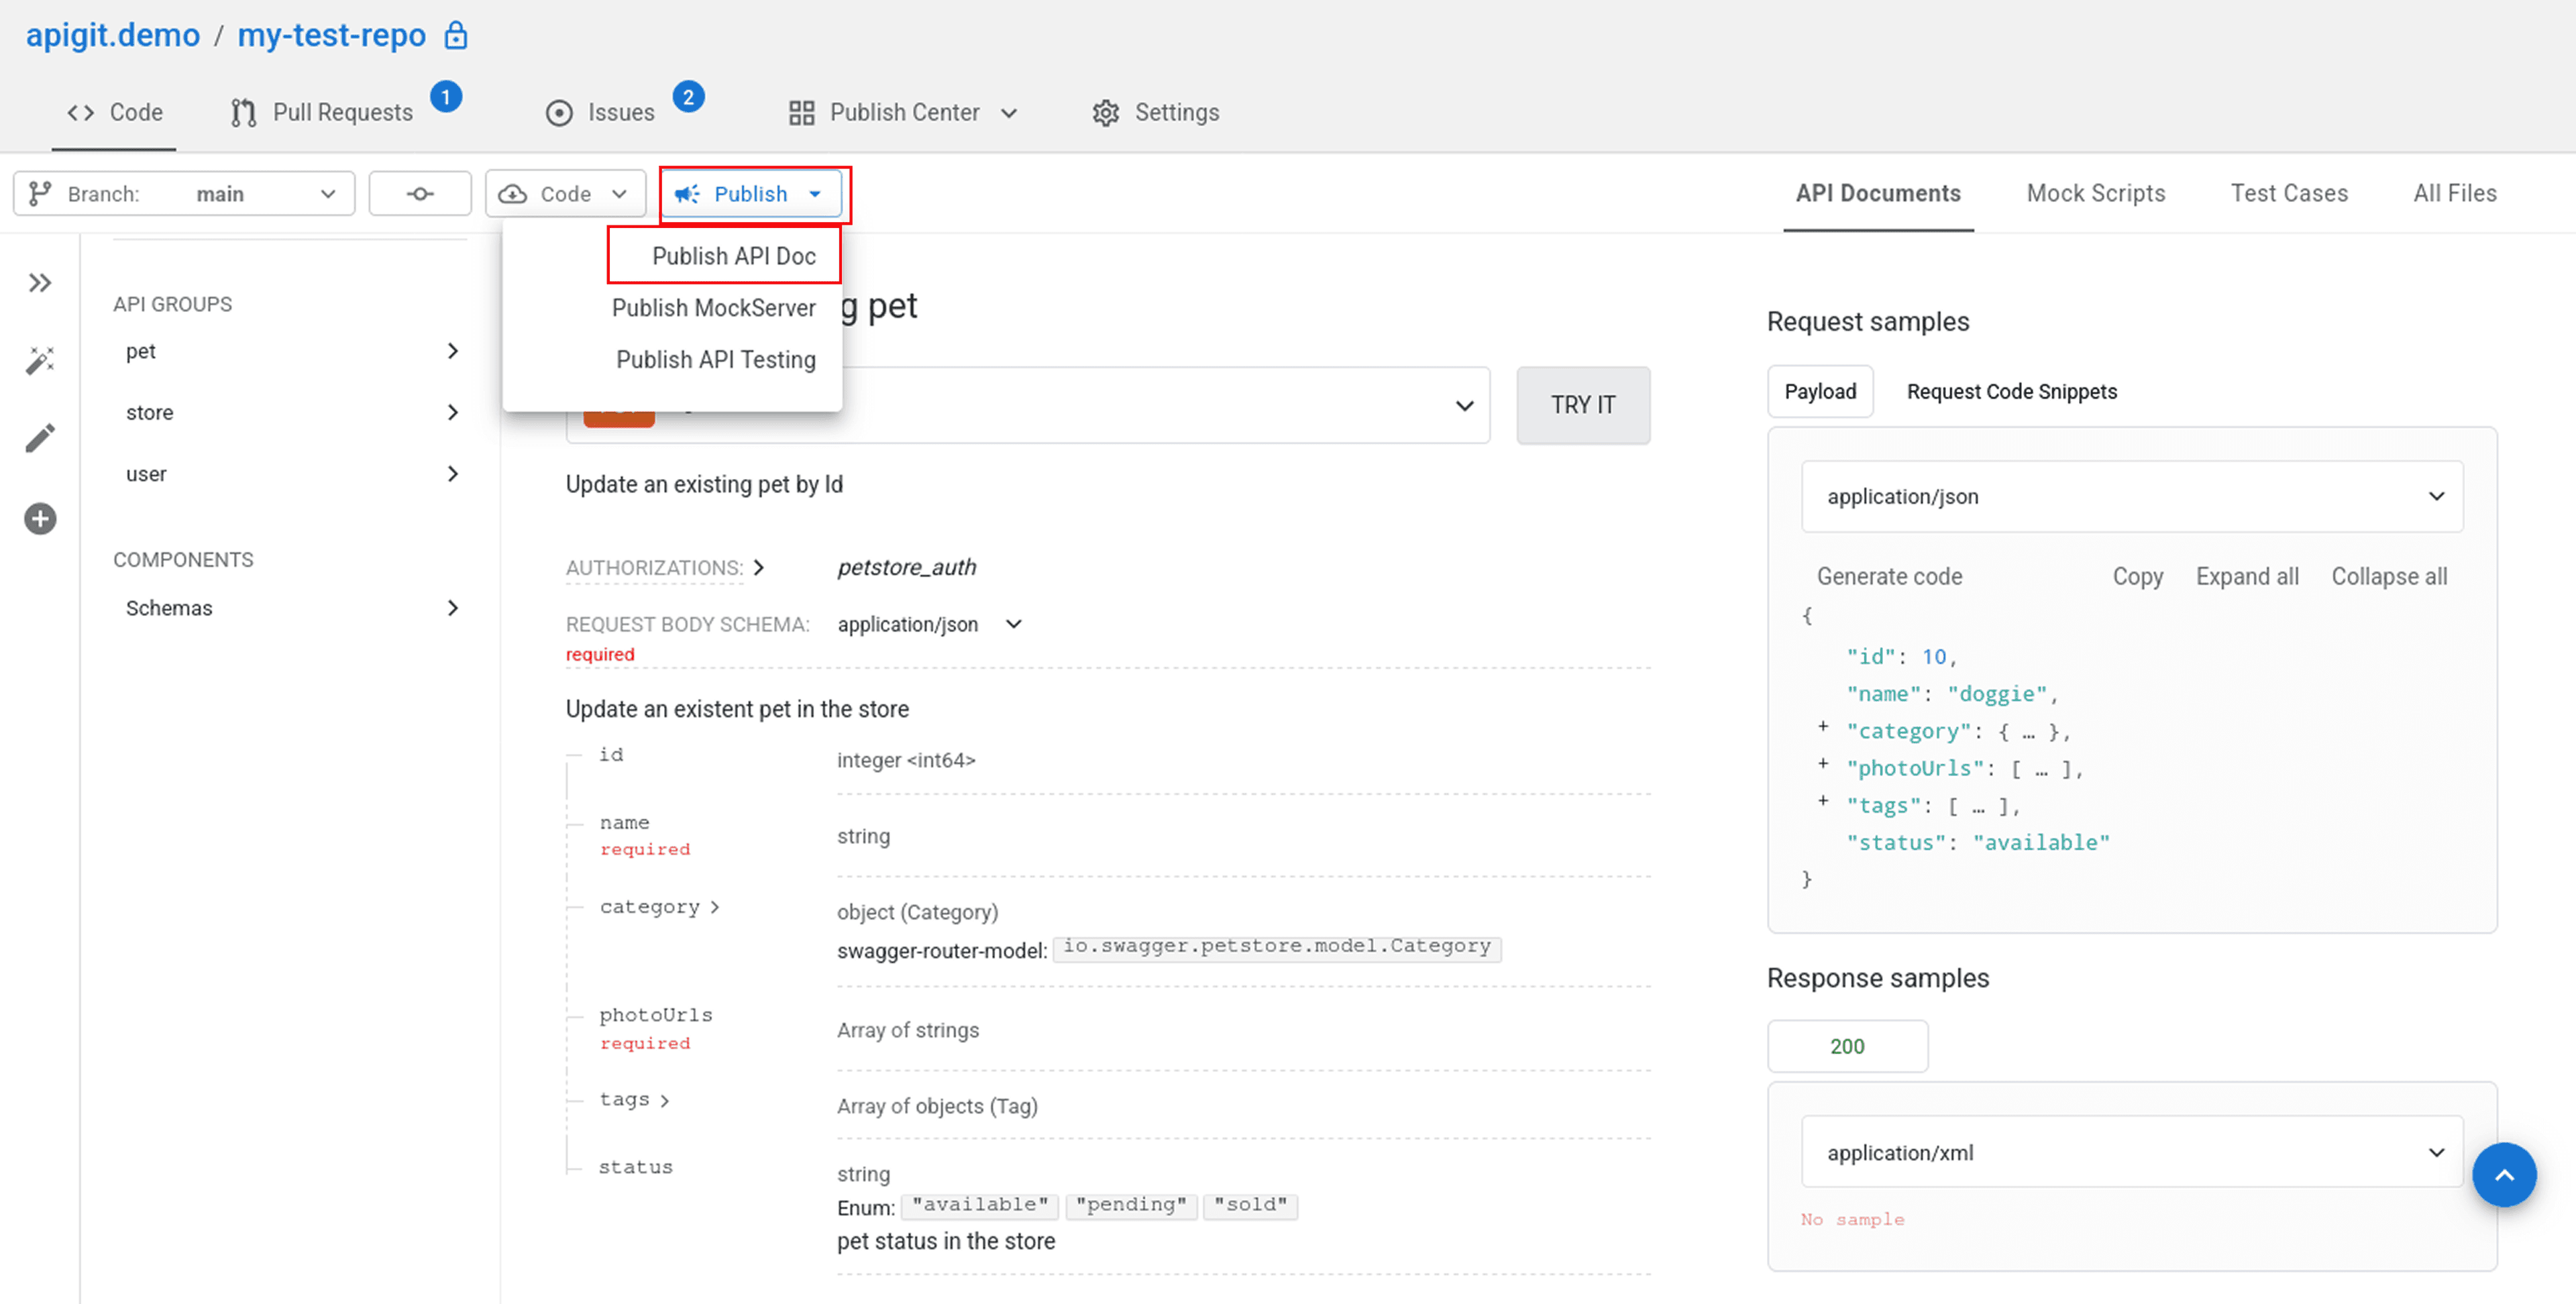This screenshot has height=1304, width=2576.
Task: Click the Issues count badge showing 2
Action: tap(688, 97)
